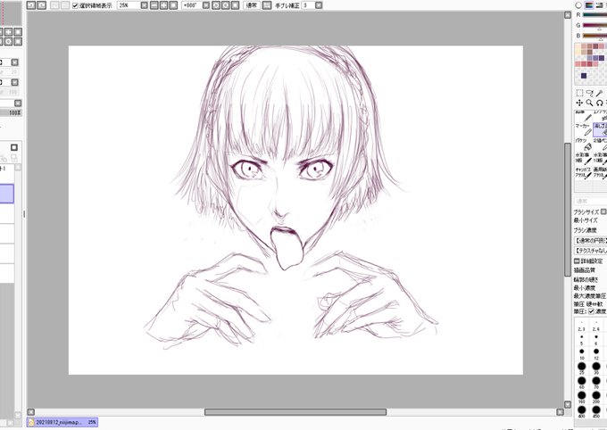This screenshot has height=430, width=607.
Task: Open the zoom percentage dropdown
Action: 144,5
